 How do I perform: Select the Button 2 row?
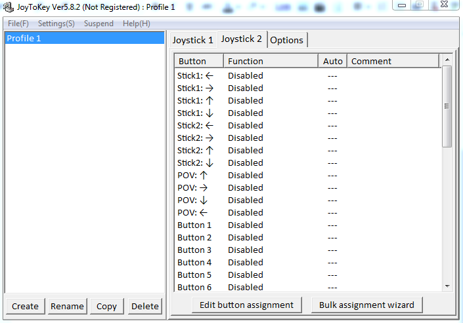coord(307,238)
